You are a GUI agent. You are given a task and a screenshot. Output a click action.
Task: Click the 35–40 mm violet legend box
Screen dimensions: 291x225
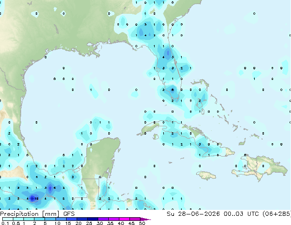point(113,219)
